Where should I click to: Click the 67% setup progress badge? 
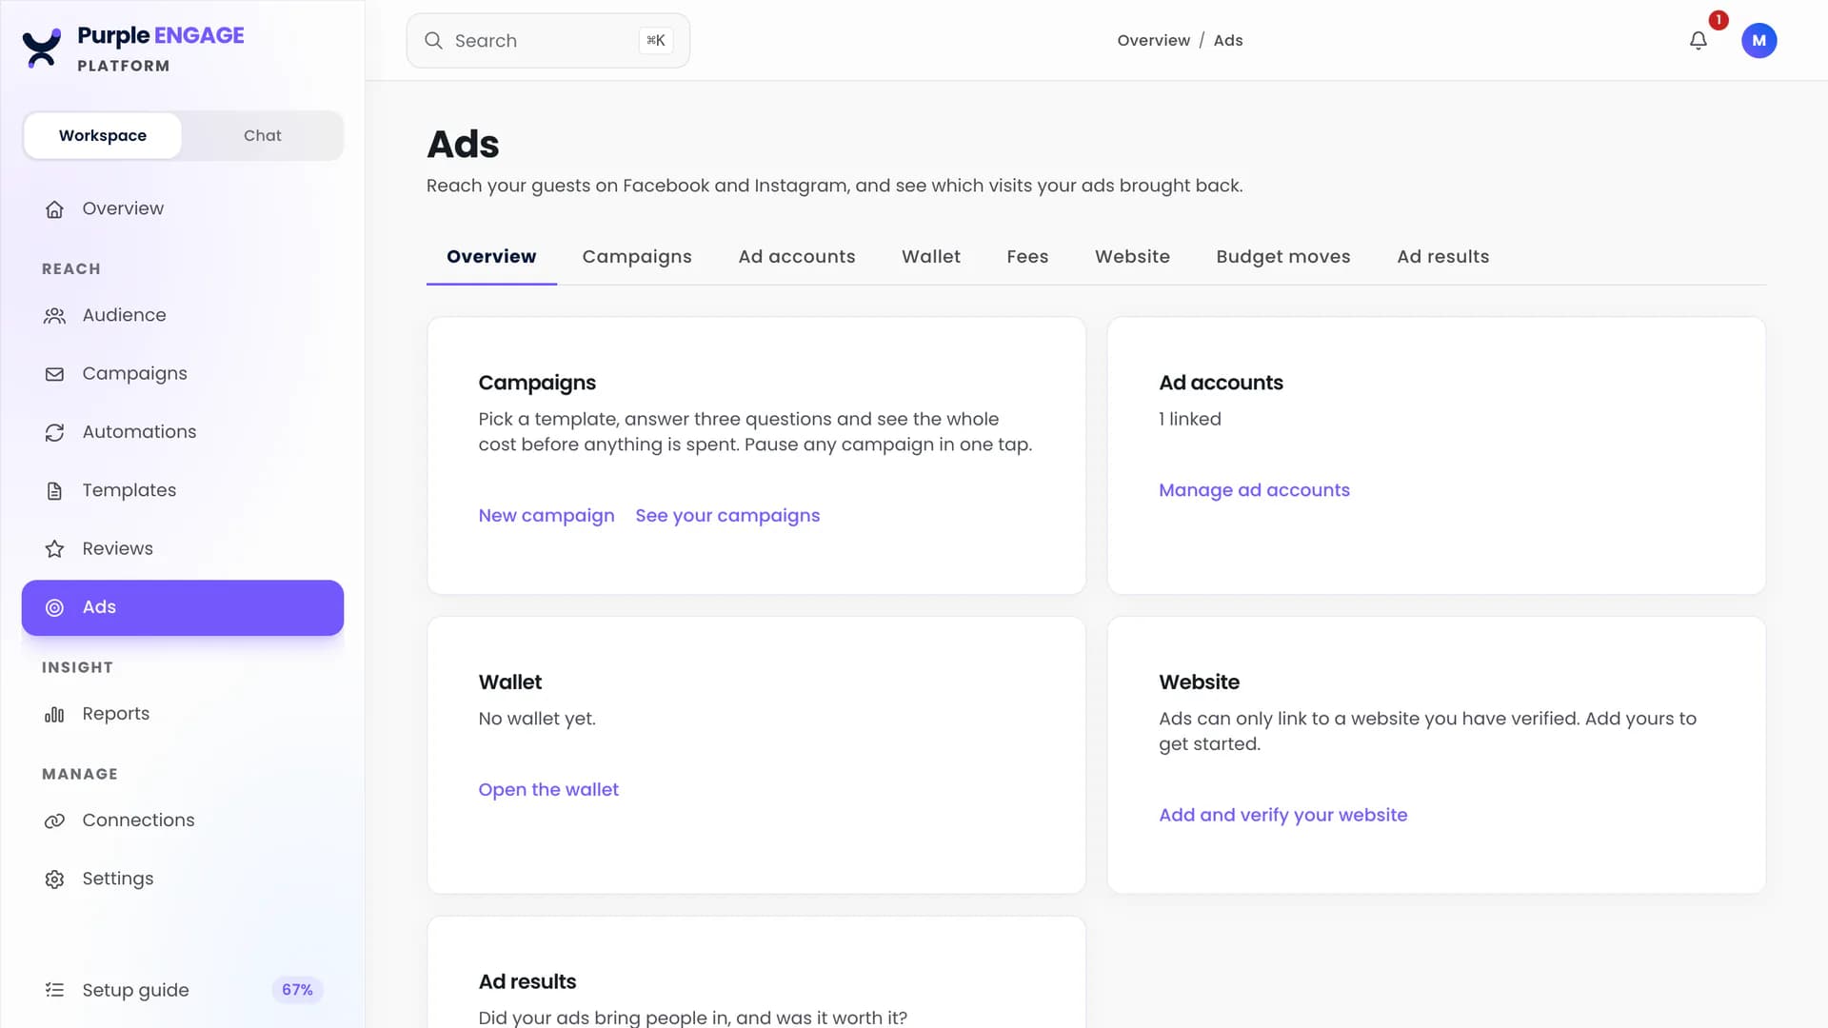(x=297, y=990)
